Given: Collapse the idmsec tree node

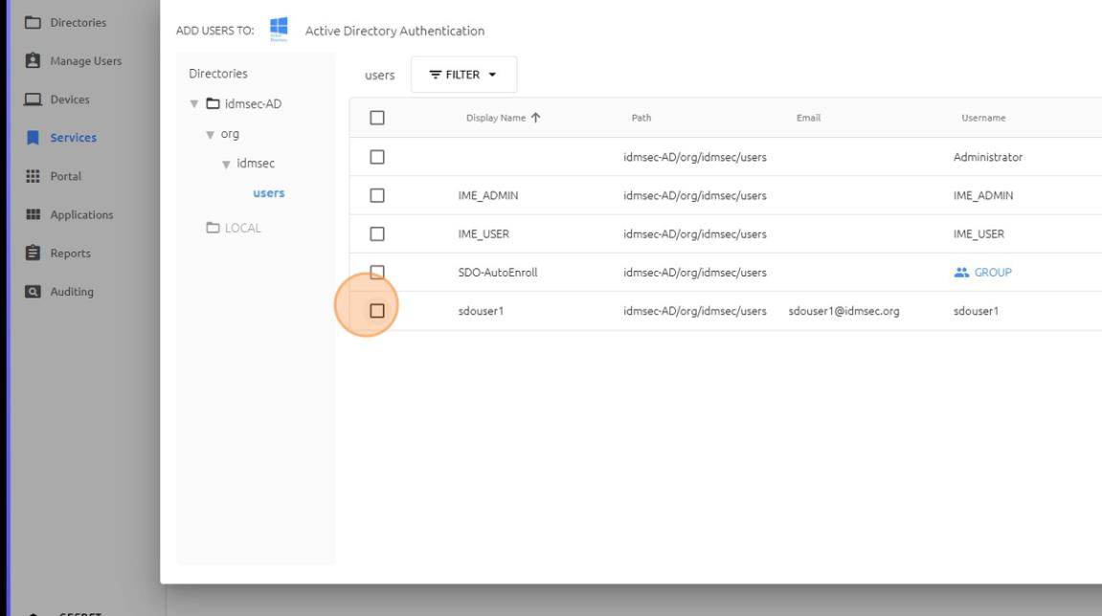Looking at the screenshot, I should 226,165.
